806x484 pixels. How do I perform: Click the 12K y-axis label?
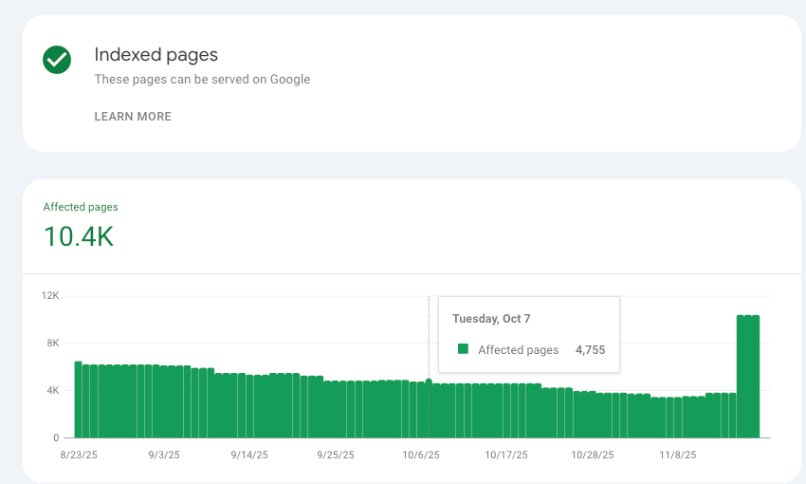point(50,296)
